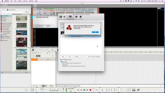
Task: Select the sequencer eraser tool
Action: coord(38,50)
